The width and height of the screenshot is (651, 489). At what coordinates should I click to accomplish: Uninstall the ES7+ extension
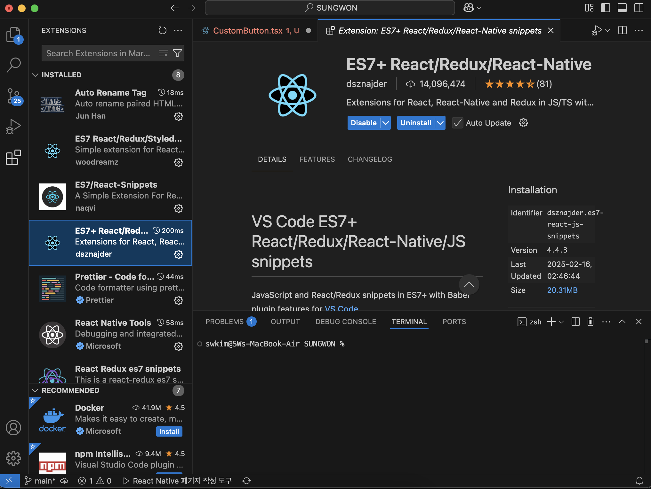(416, 123)
